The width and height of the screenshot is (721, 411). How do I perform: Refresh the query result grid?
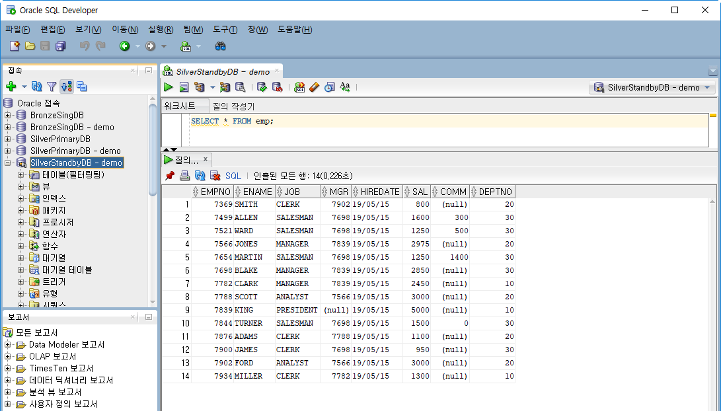[200, 176]
